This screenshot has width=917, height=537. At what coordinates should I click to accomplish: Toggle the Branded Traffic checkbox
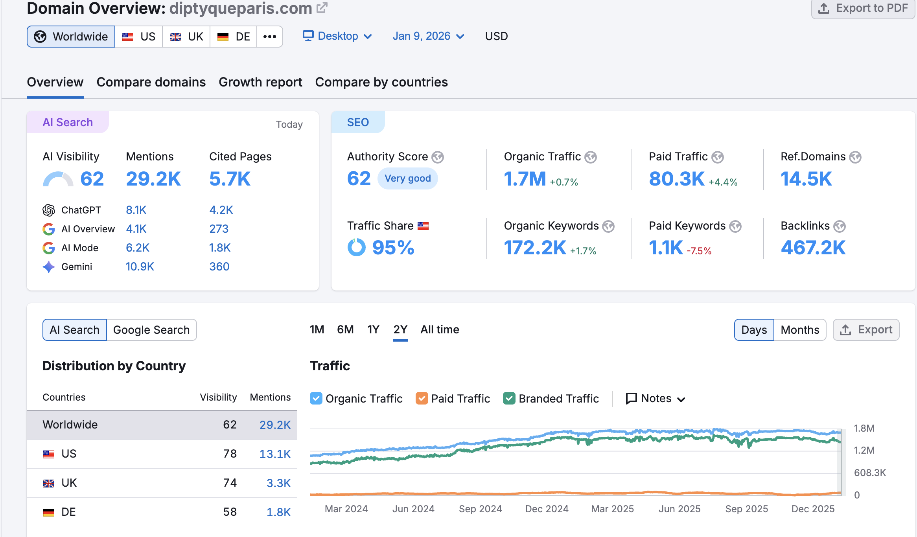tap(509, 399)
